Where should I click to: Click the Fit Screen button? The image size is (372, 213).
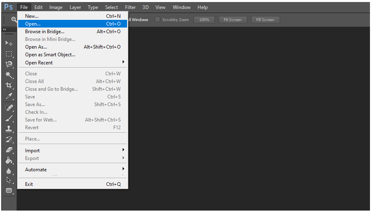[x=233, y=20]
